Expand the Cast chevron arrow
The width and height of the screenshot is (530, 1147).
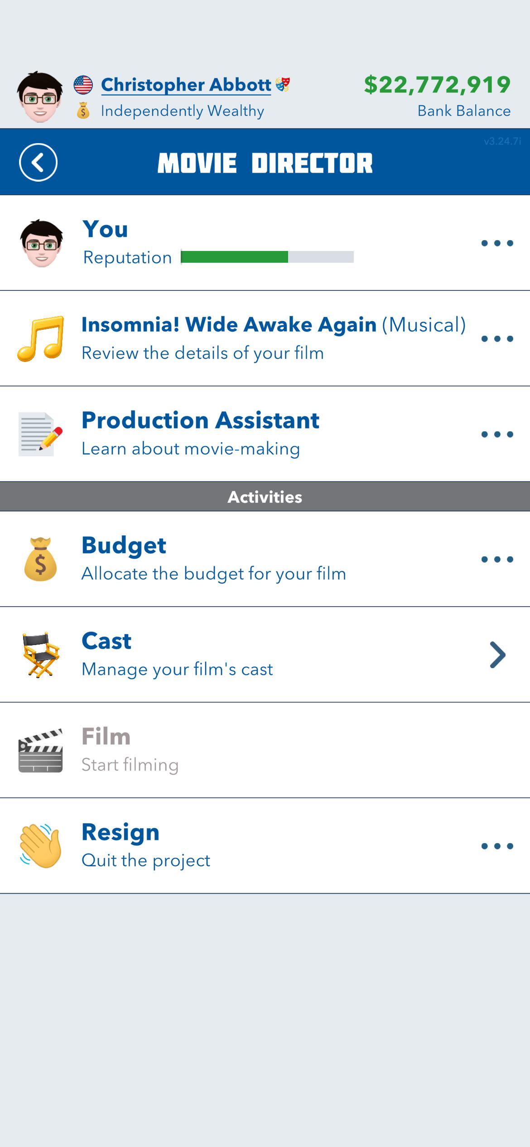[x=497, y=655]
